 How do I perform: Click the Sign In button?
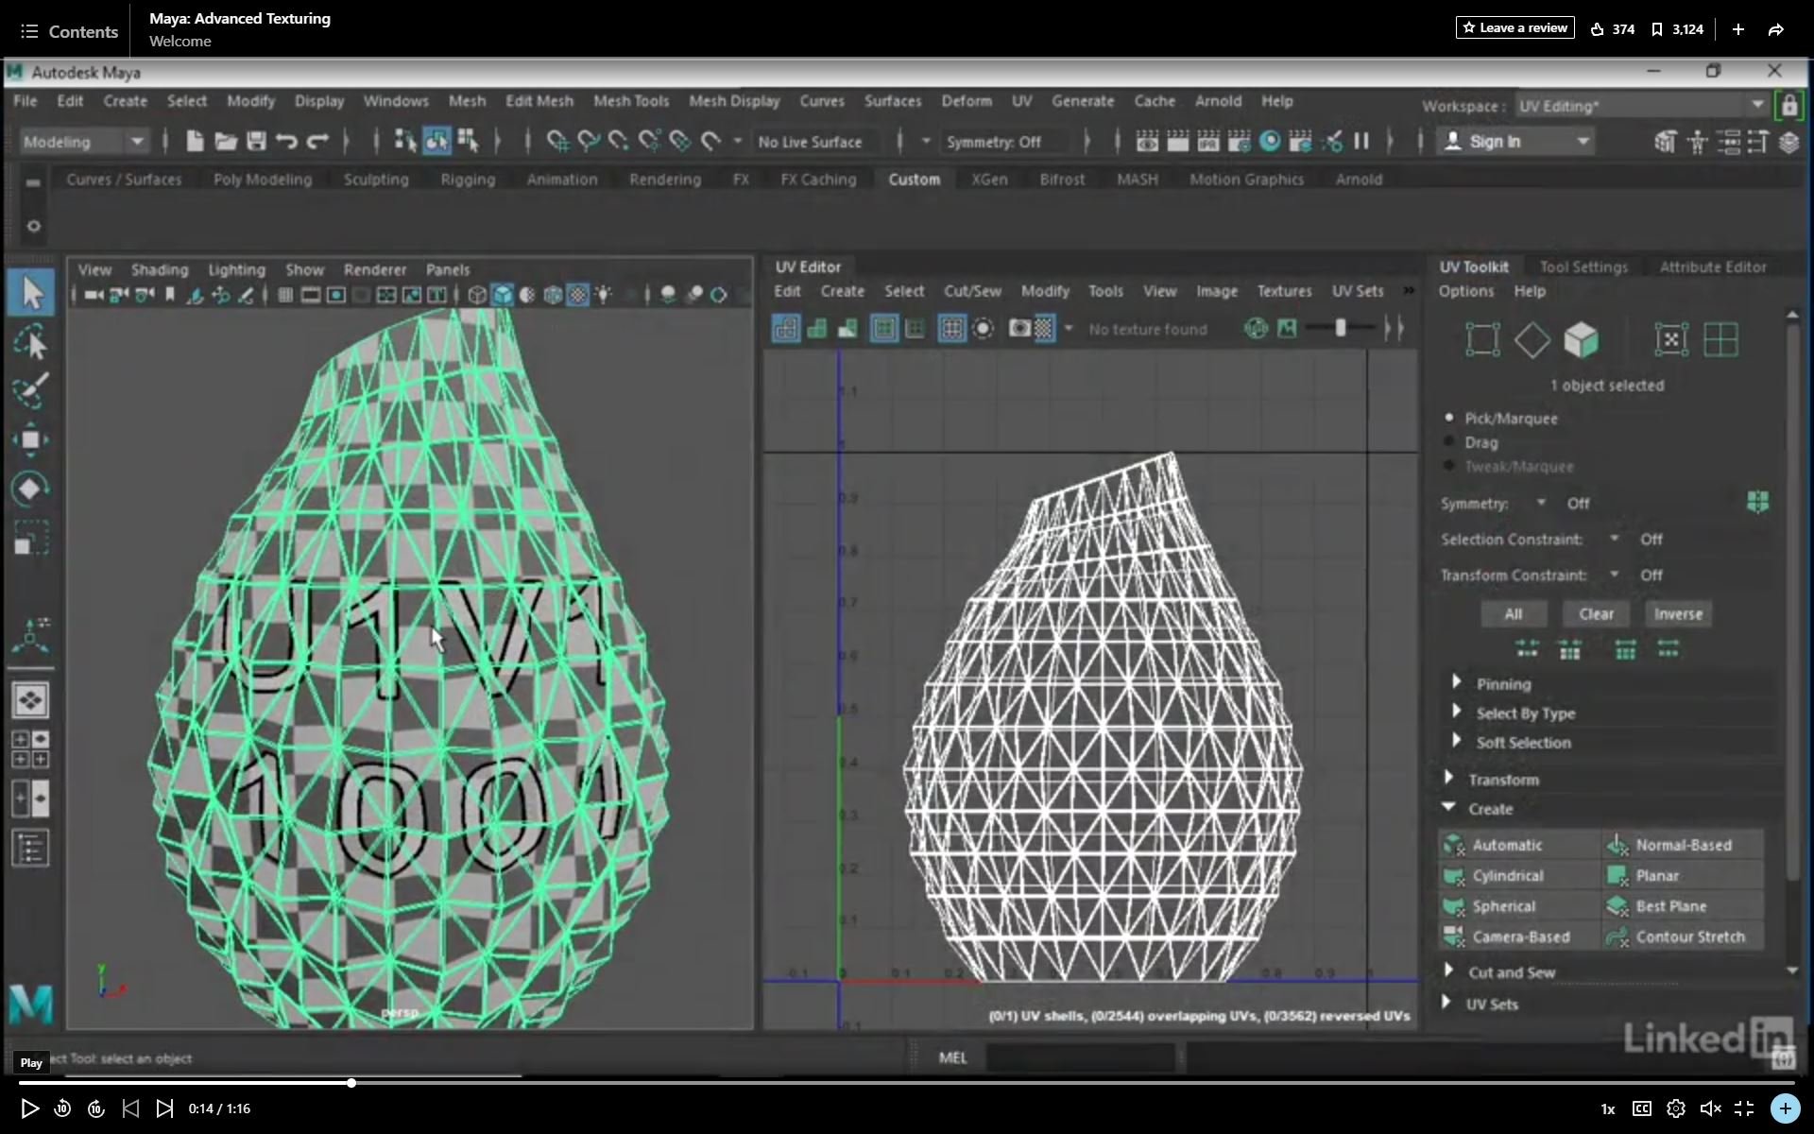(1517, 142)
